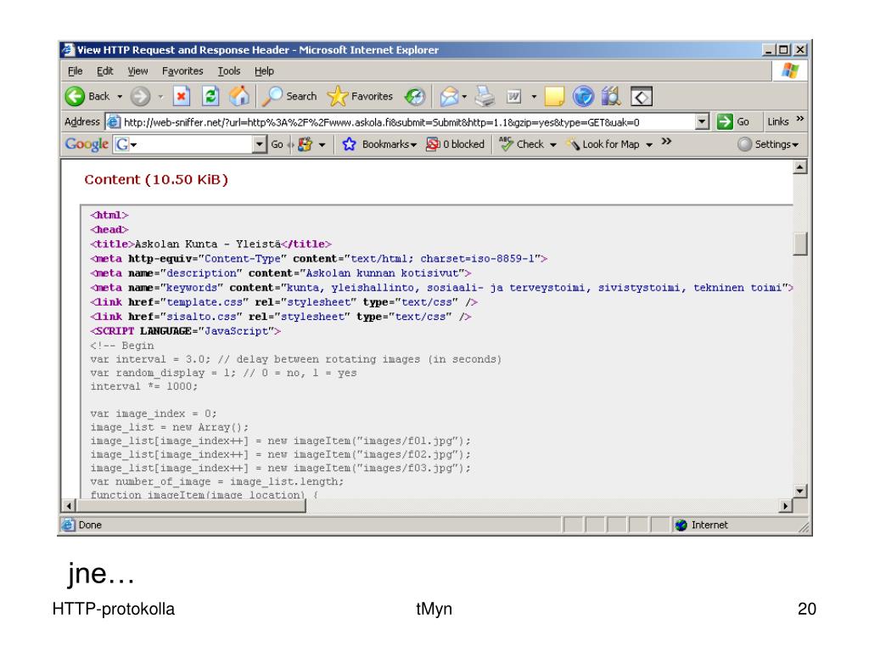Open the Check dropdown arrow
Screen dimensions: 869x652
553,144
